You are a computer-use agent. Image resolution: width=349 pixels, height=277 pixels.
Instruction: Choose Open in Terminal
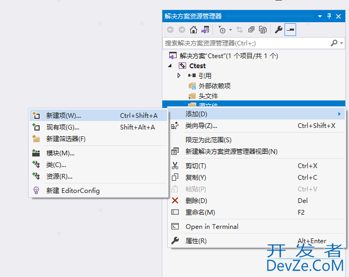point(256,226)
